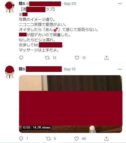126x143 pixels.
Task: Share the Sep 13 video tweet
Action: (106, 138)
